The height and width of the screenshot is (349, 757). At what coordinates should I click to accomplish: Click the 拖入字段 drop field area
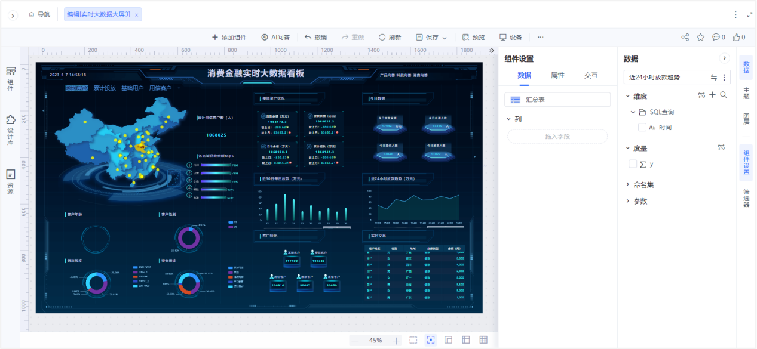tap(557, 137)
